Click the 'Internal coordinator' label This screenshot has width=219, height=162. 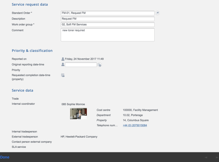pos(23,104)
